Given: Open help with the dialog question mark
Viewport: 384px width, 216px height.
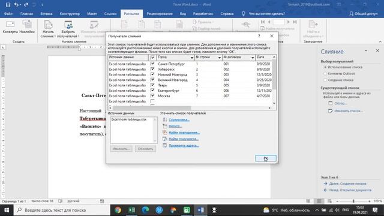Looking at the screenshot, I should point(259,36).
